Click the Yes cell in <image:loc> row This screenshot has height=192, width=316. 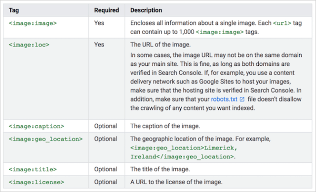click(x=99, y=45)
